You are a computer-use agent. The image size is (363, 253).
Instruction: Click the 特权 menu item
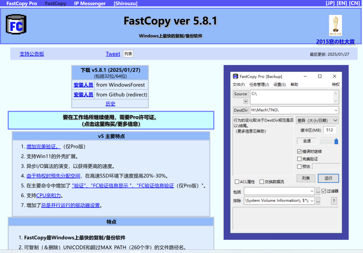(x=336, y=84)
